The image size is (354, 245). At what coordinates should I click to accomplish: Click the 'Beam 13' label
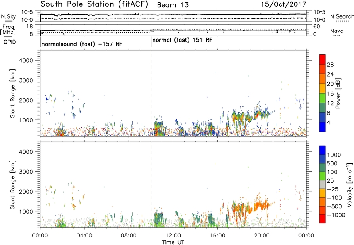pyautogui.click(x=173, y=5)
